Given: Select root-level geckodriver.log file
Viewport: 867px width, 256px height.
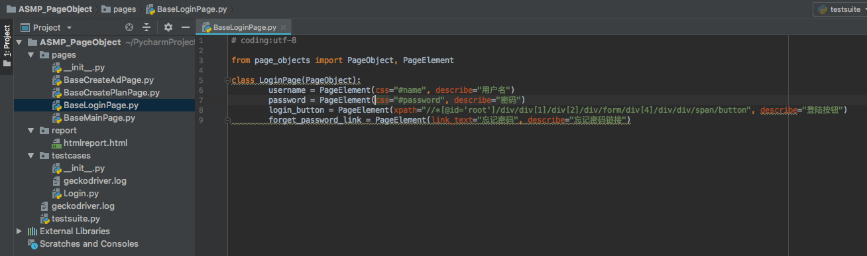Looking at the screenshot, I should click(x=83, y=206).
